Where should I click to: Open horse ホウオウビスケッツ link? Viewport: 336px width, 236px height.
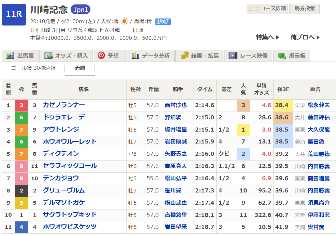pyautogui.click(x=70, y=227)
